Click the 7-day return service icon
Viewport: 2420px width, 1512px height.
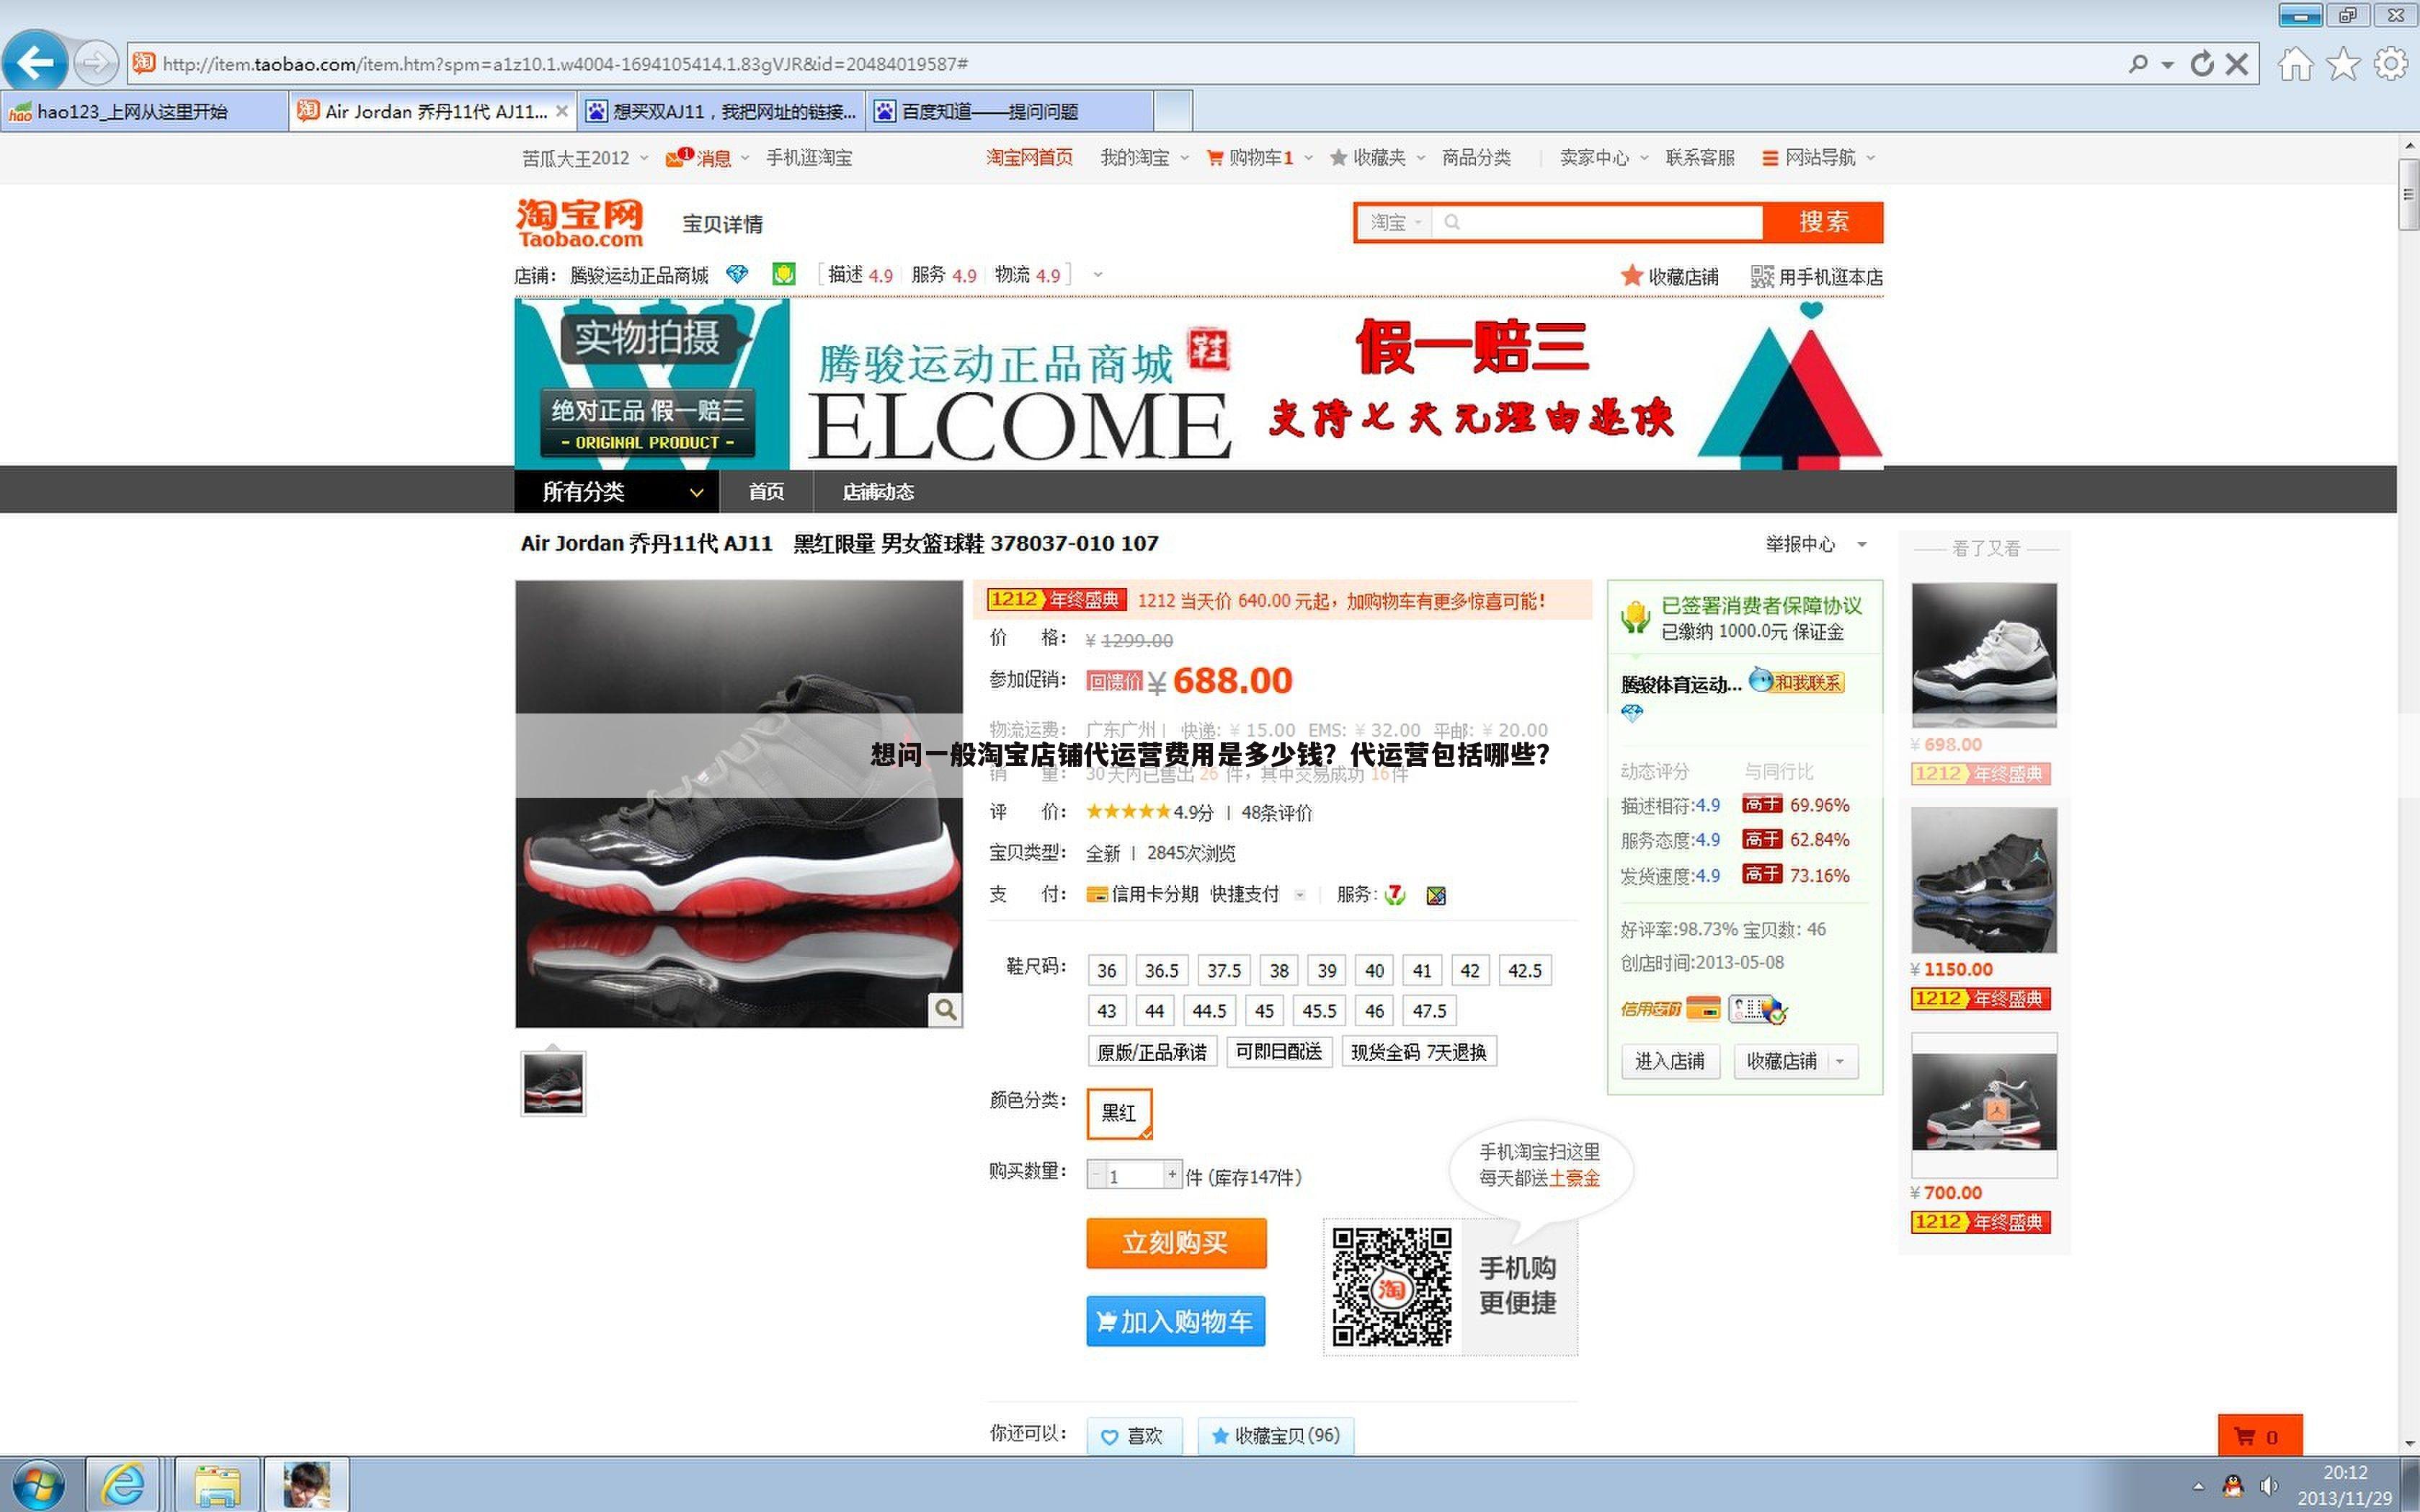(x=1395, y=895)
